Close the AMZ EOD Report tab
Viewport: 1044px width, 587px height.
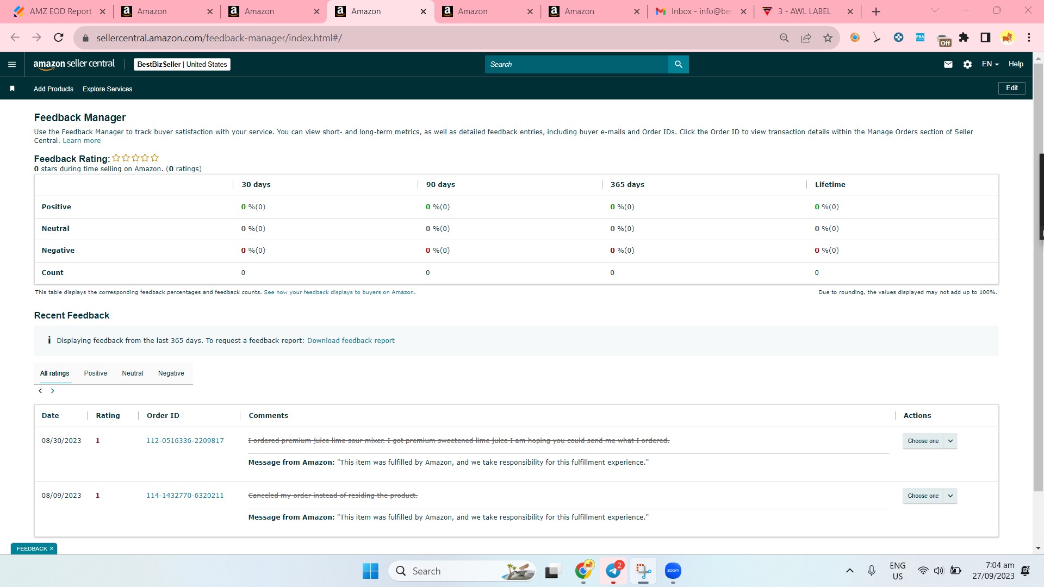102,11
